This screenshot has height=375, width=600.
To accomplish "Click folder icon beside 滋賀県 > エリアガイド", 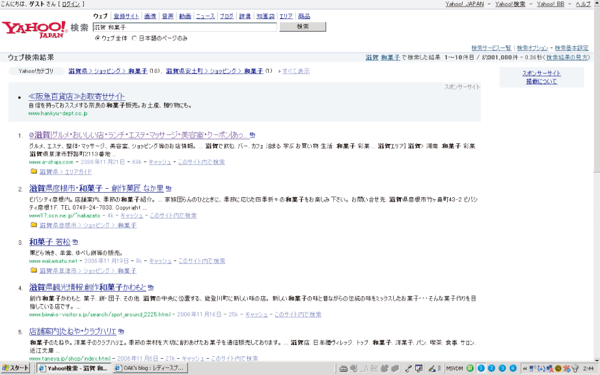I will coord(34,171).
